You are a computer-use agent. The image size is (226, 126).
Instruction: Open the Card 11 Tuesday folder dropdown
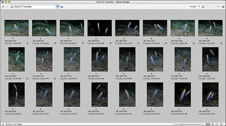coord(58,6)
